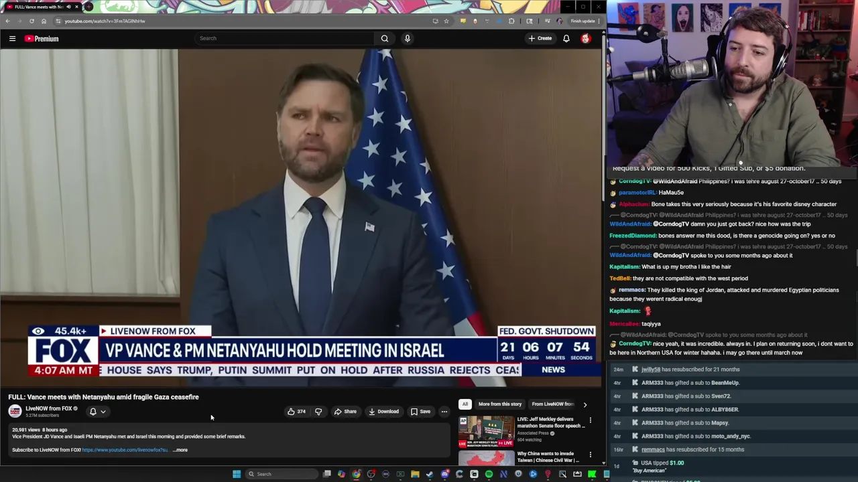Open the account avatar menu
This screenshot has width=858, height=482.
tap(586, 39)
